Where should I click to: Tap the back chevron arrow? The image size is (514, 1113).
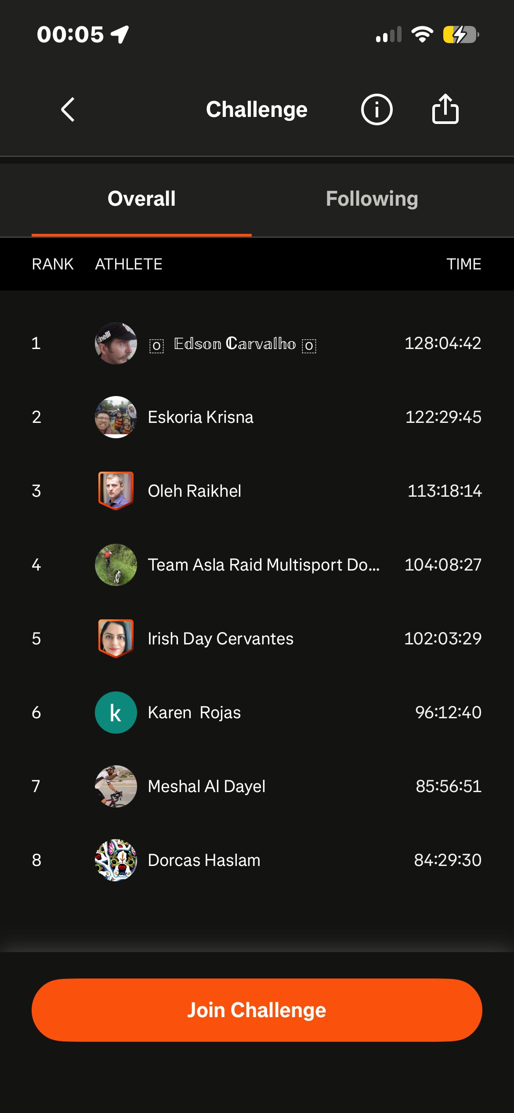68,109
